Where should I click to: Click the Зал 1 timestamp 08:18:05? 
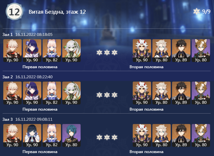pyautogui.click(x=45, y=35)
